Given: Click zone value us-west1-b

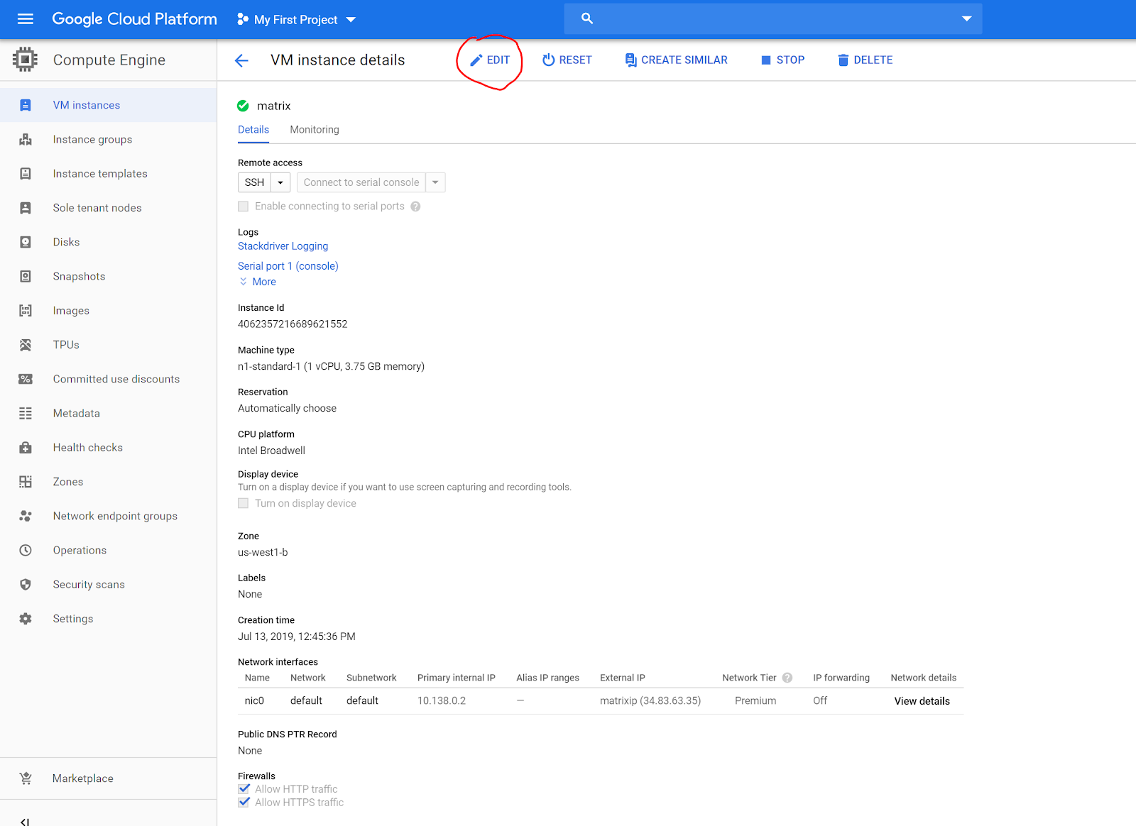Looking at the screenshot, I should pyautogui.click(x=263, y=552).
